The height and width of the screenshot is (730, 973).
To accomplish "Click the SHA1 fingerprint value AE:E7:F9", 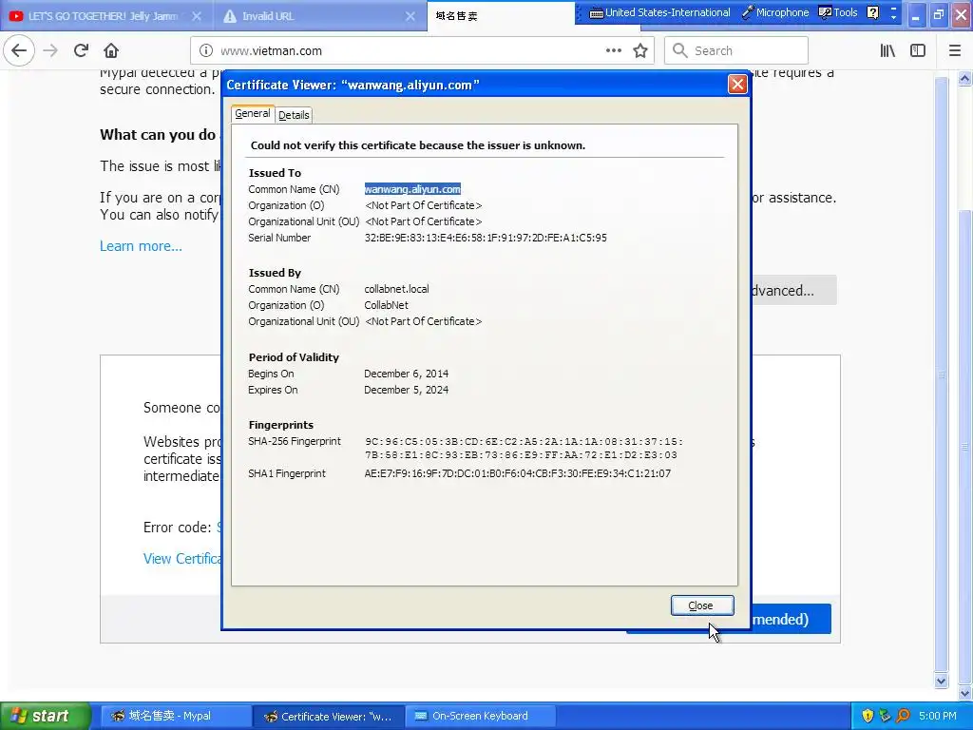I will 518,473.
